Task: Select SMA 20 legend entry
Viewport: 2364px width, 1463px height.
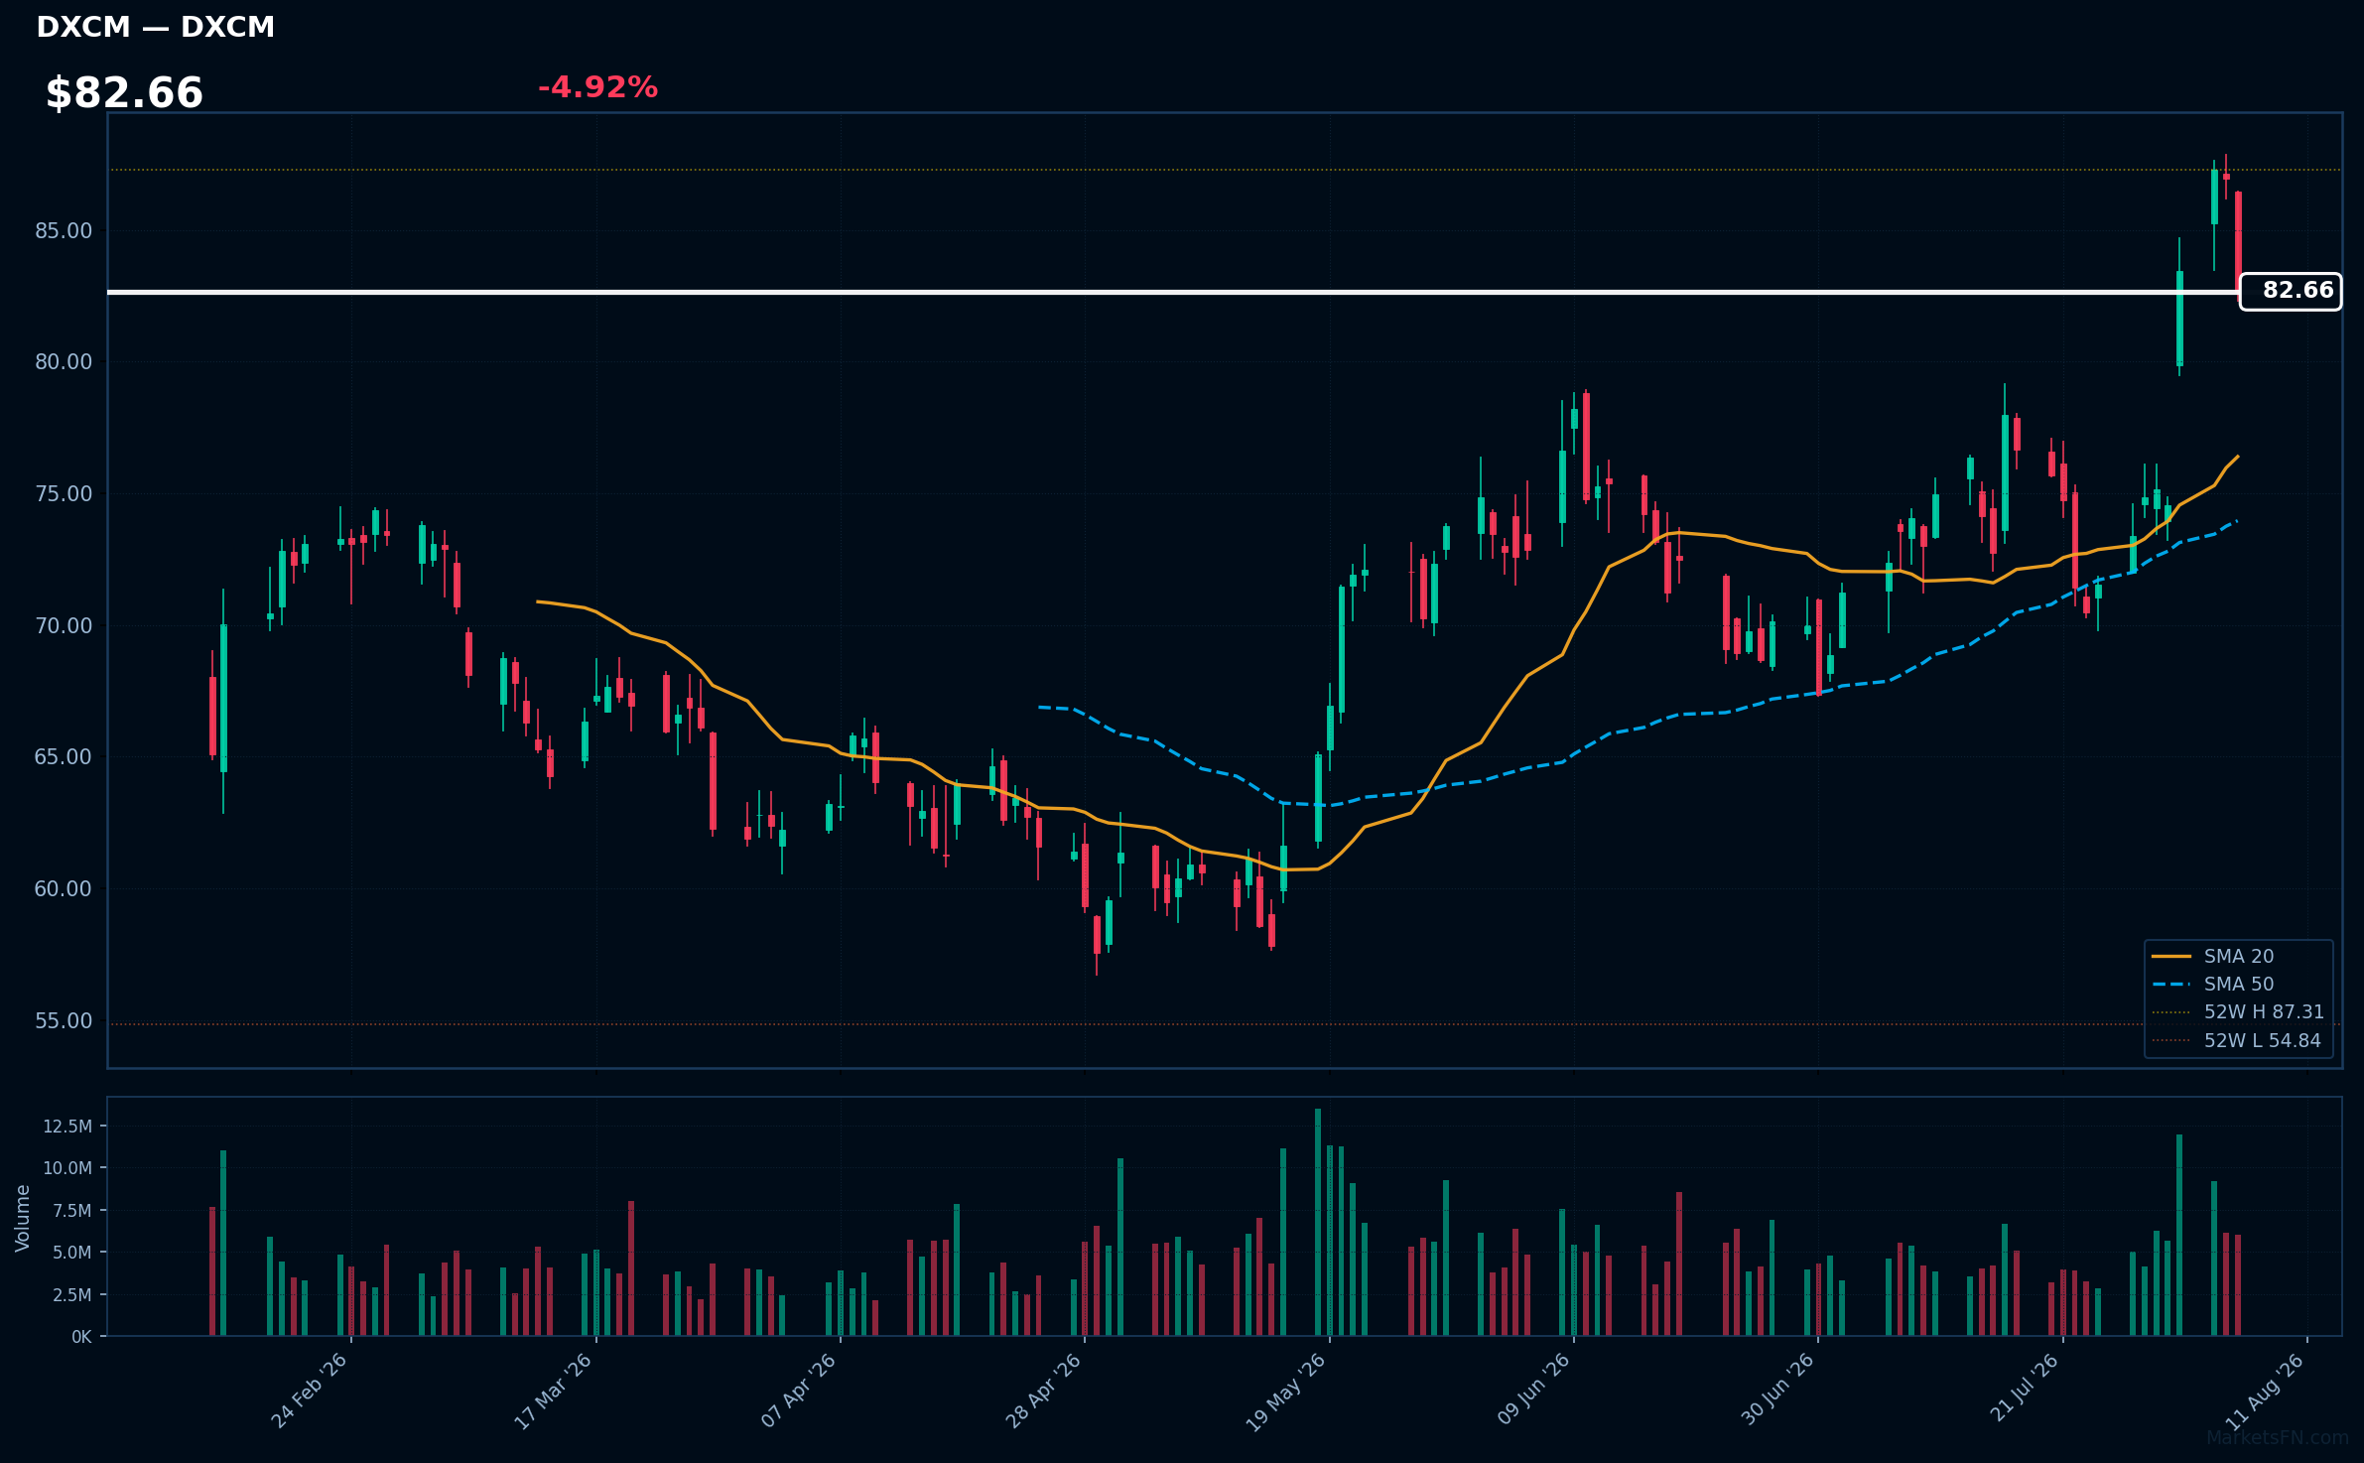Action: [x=2239, y=956]
